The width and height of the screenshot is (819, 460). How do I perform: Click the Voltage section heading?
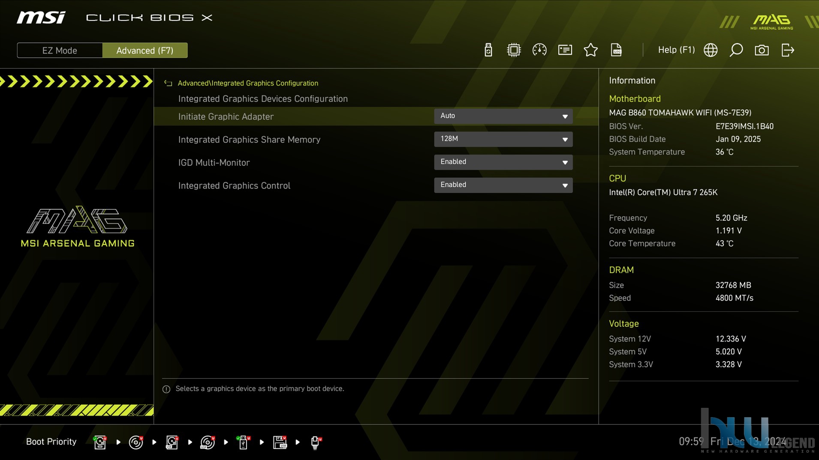pos(623,323)
